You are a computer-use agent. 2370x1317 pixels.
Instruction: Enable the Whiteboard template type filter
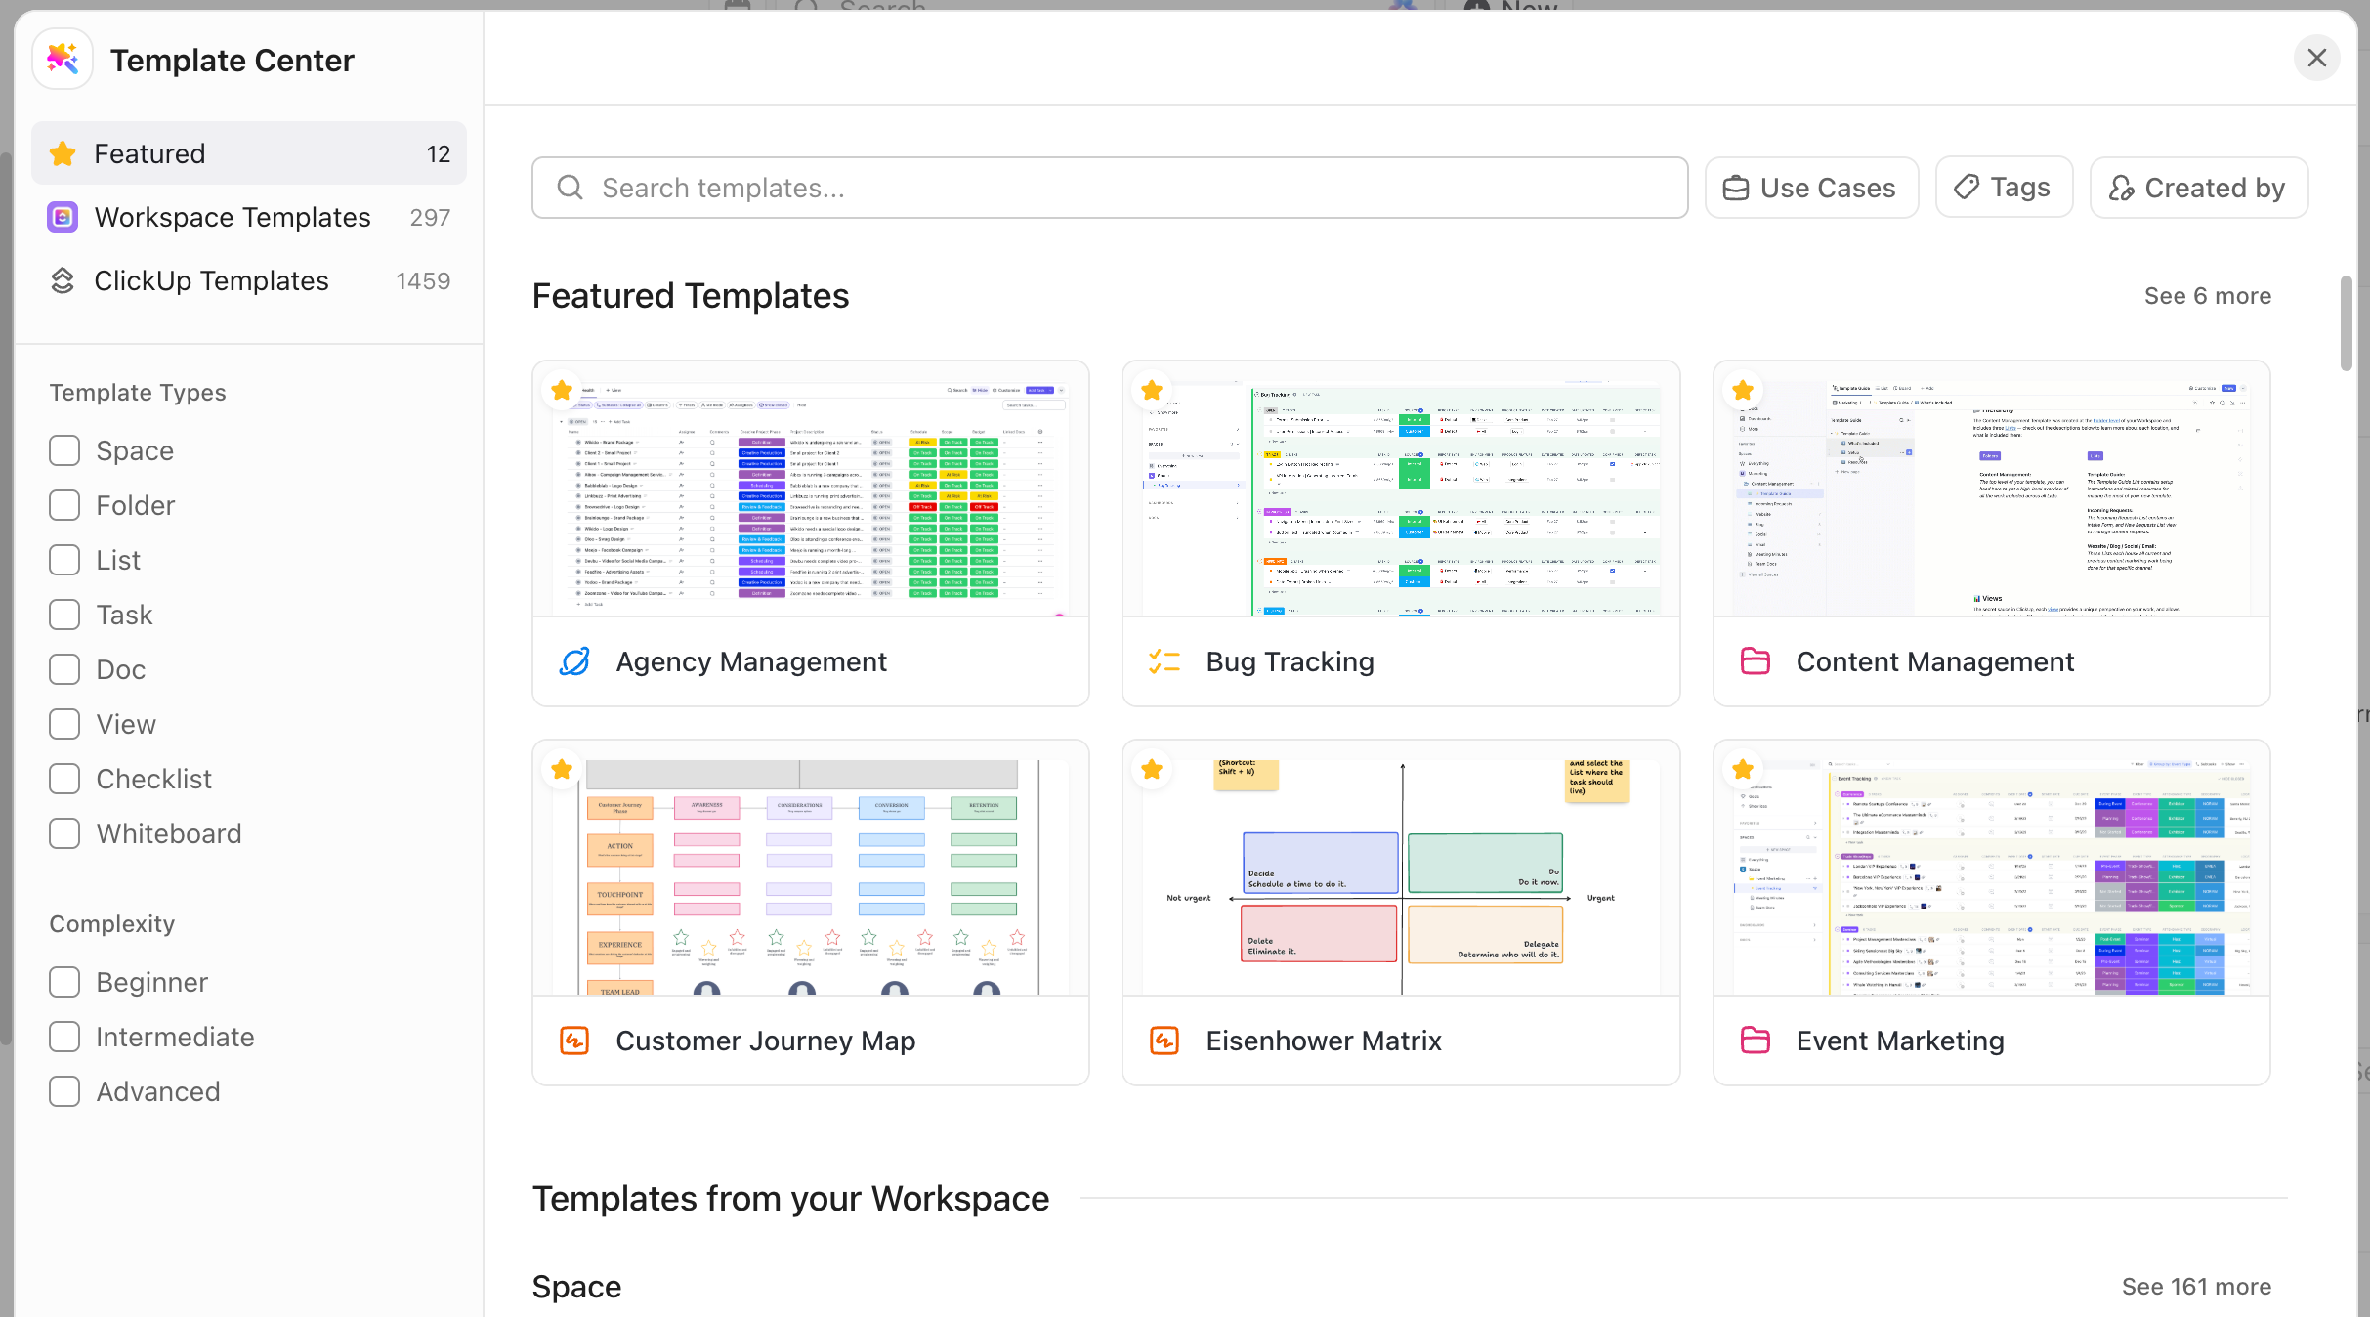[x=64, y=832]
